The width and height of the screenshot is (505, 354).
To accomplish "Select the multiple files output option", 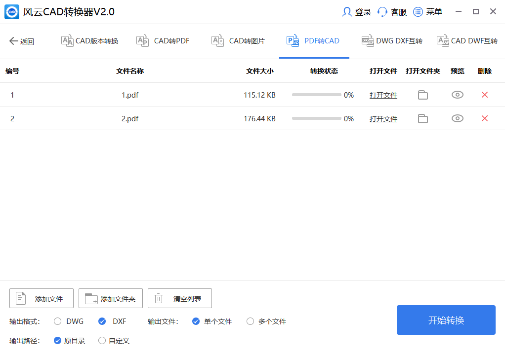I will click(x=250, y=321).
